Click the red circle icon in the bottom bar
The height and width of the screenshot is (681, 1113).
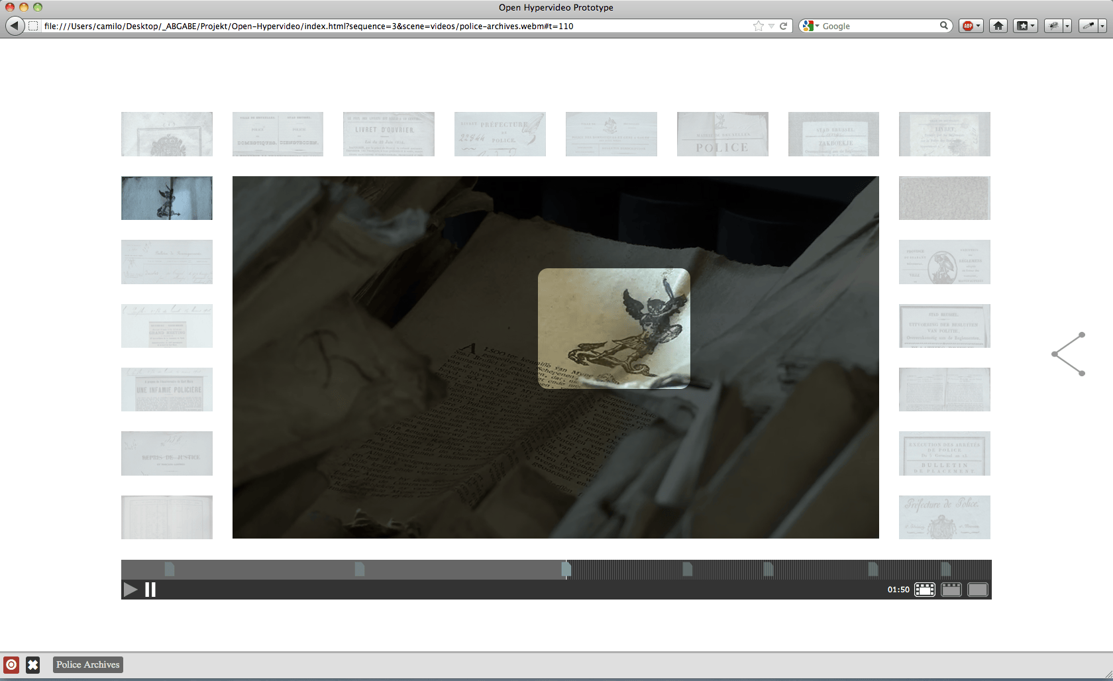[x=11, y=664]
